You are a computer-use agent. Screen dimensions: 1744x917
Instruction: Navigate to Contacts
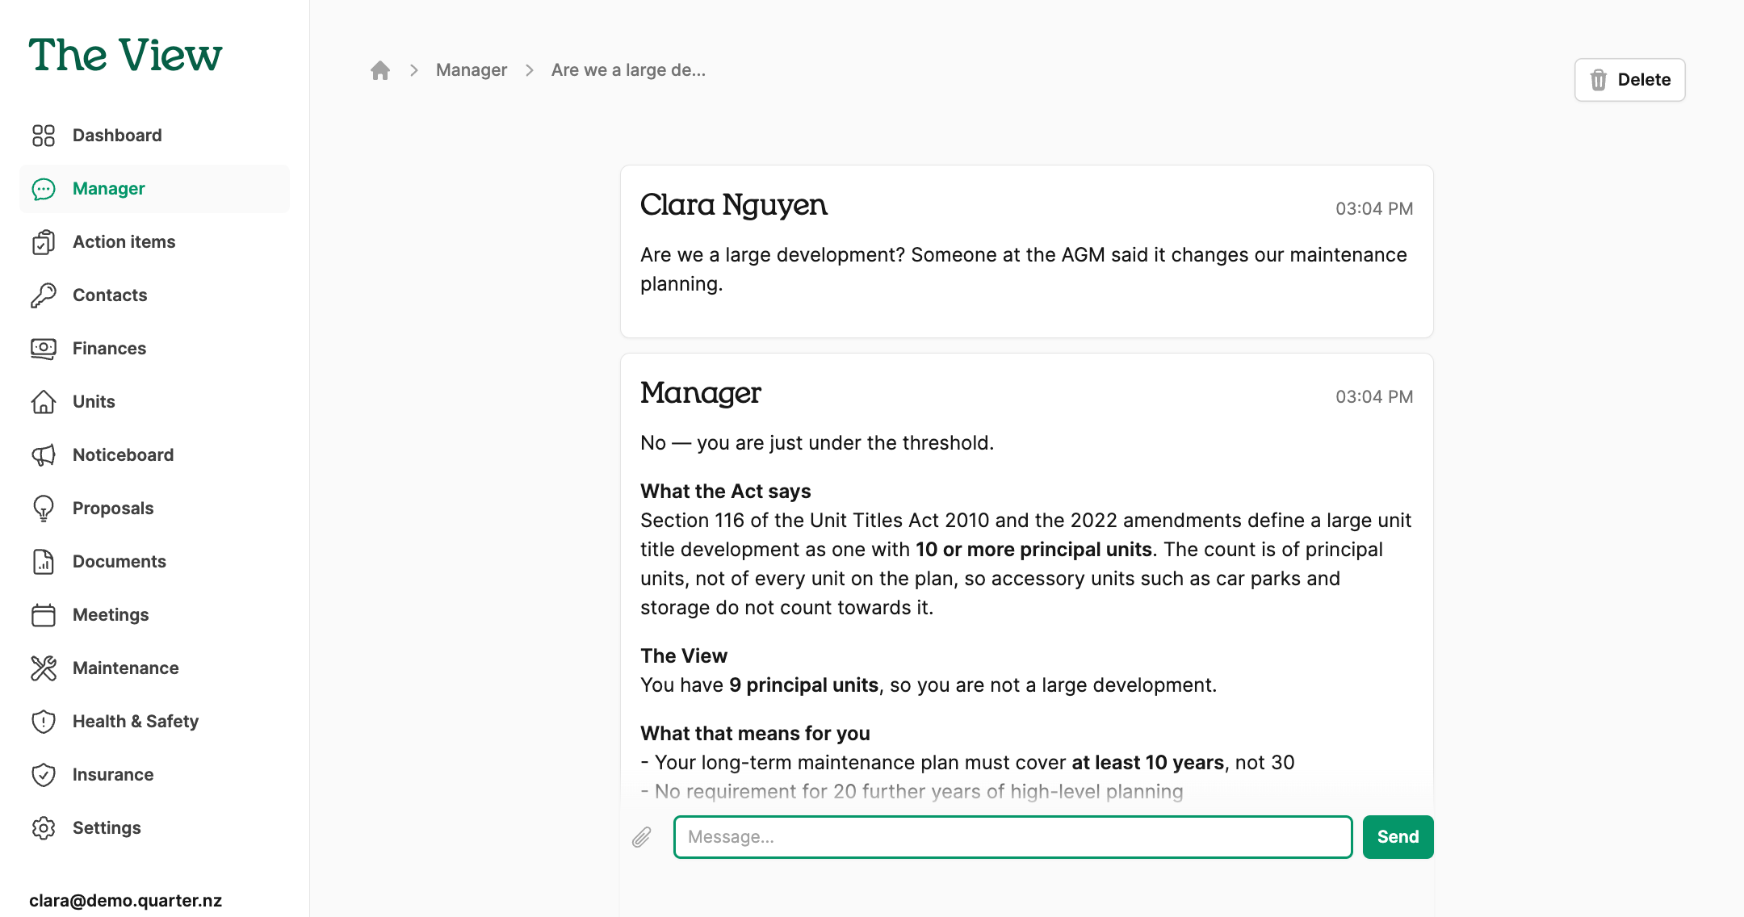coord(154,295)
